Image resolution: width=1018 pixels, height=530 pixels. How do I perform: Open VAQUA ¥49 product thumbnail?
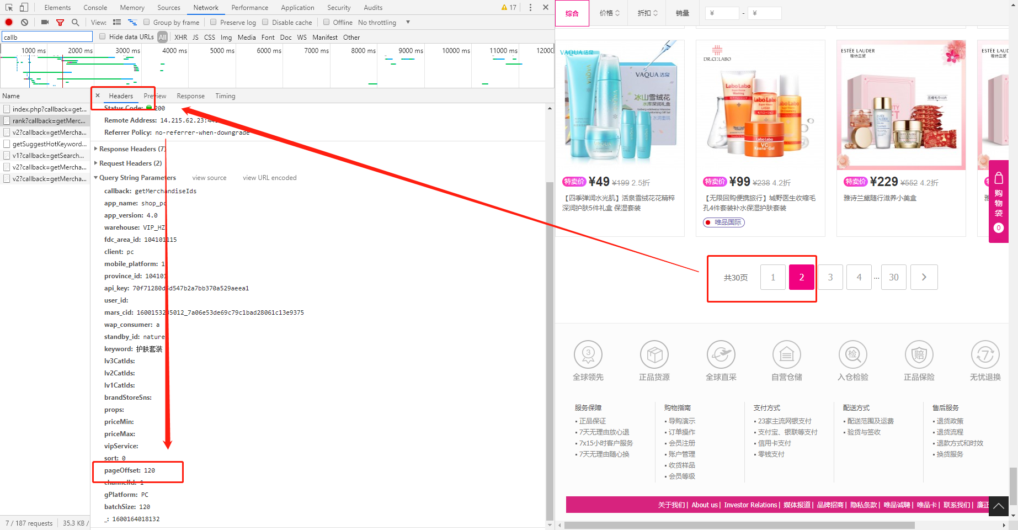pyautogui.click(x=620, y=105)
